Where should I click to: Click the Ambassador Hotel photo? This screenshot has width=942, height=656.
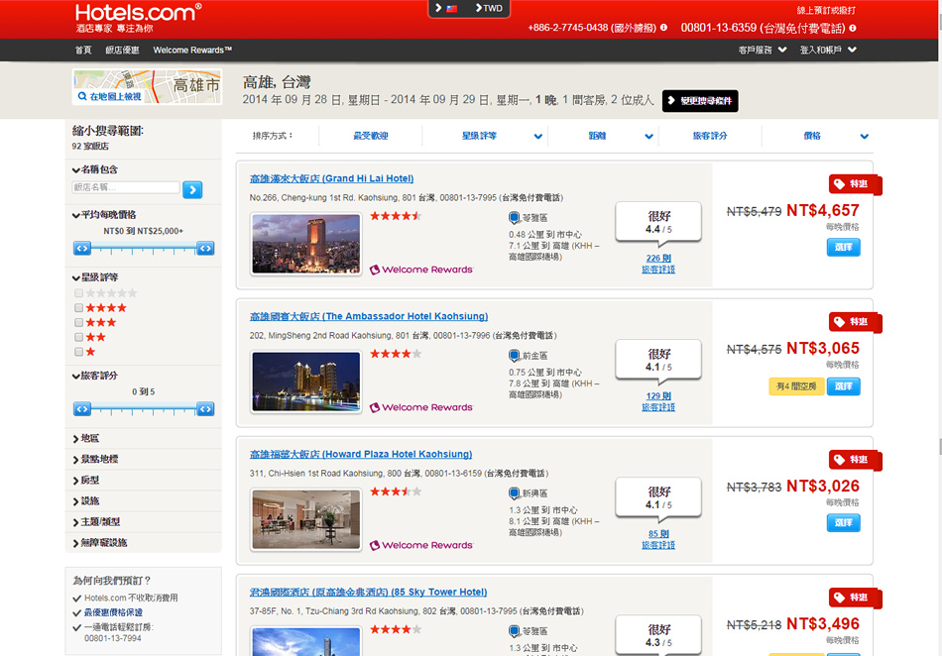tap(306, 382)
